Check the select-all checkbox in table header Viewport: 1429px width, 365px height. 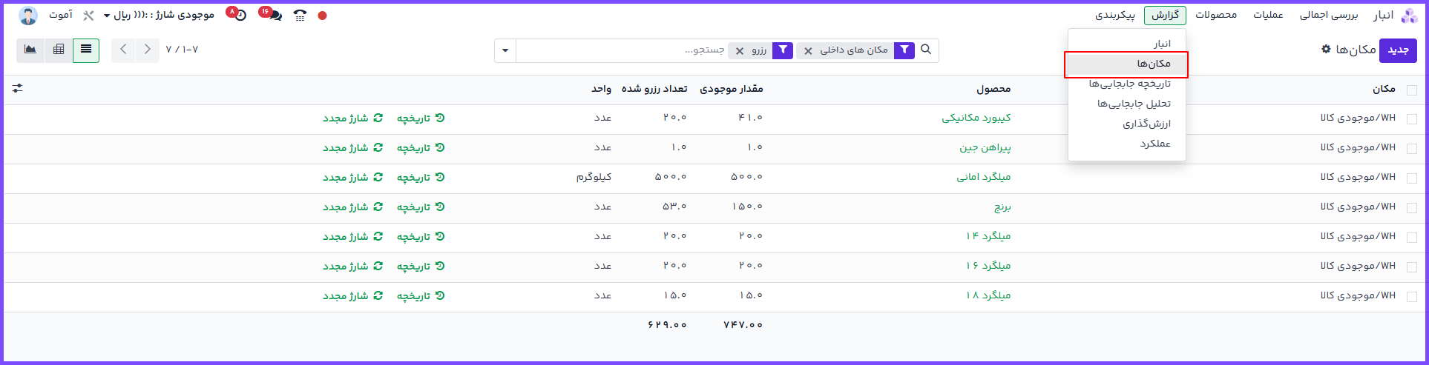point(1411,90)
